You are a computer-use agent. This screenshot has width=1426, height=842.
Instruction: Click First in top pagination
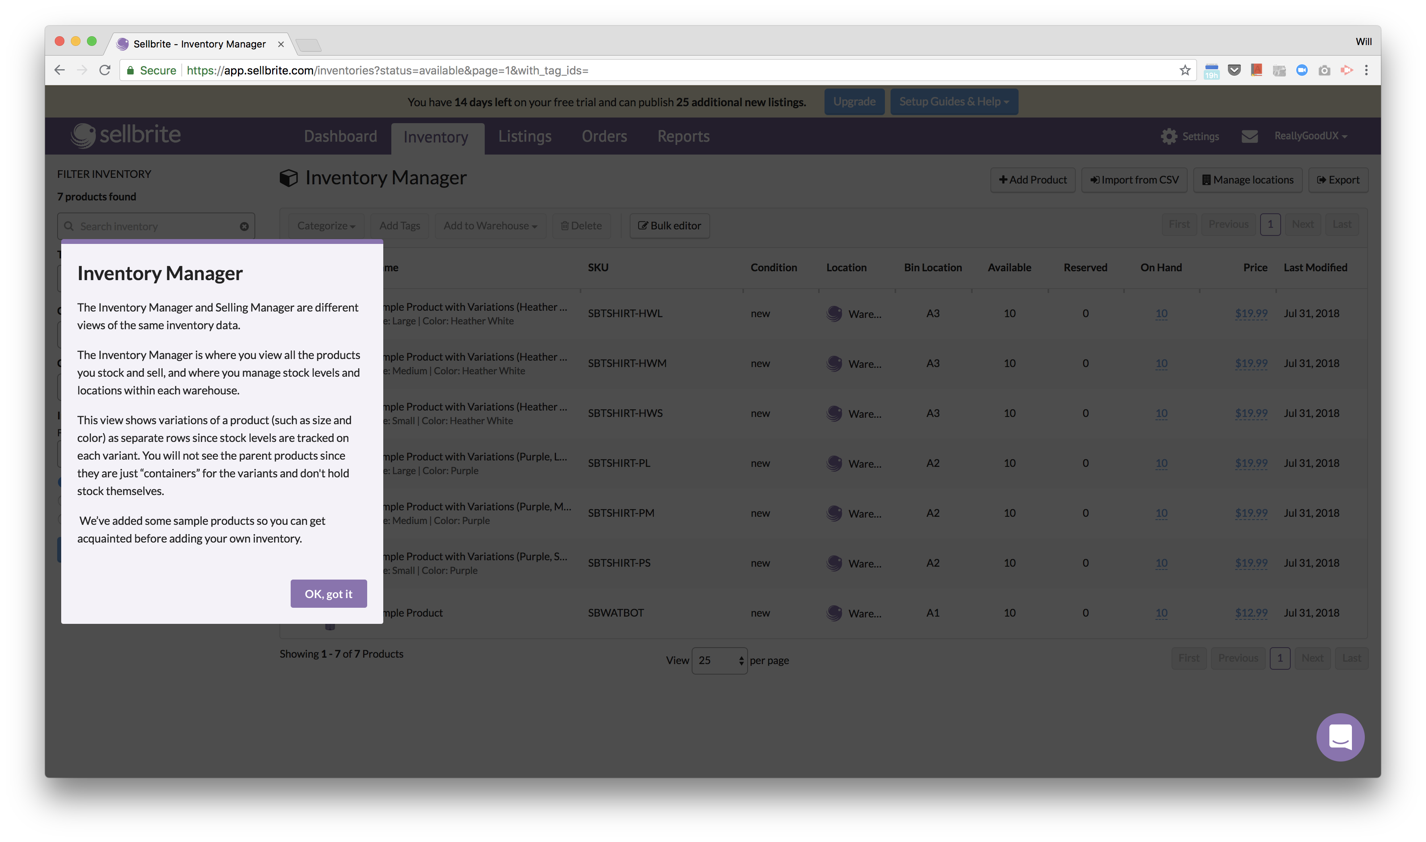1179,224
